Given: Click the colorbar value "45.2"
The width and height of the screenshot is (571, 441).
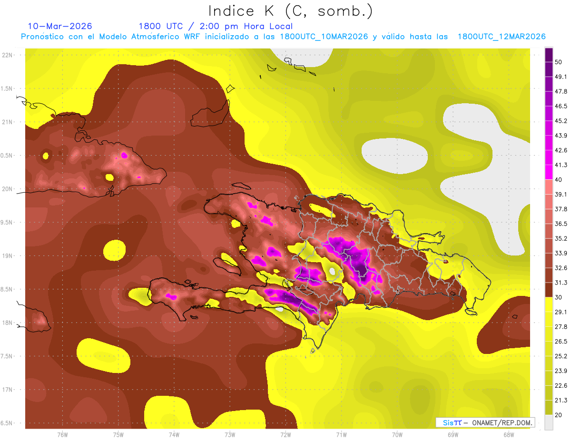Looking at the screenshot, I should [x=561, y=121].
